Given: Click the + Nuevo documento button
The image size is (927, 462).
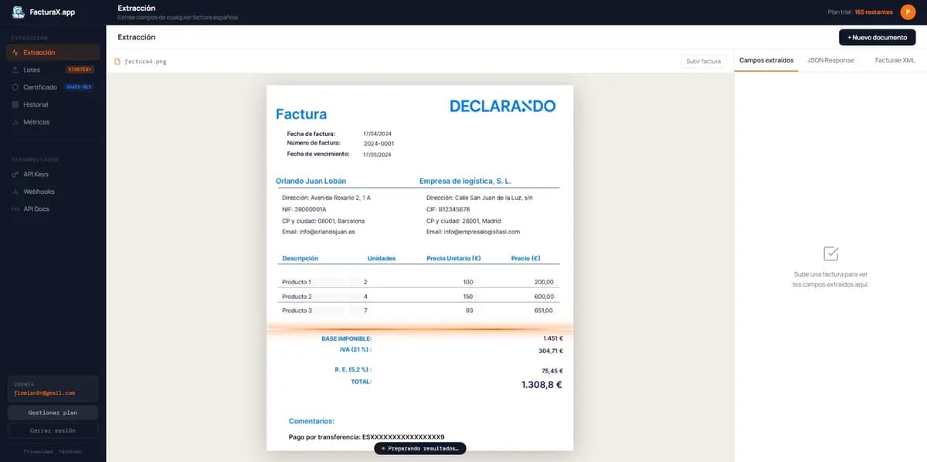Looking at the screenshot, I should [877, 37].
